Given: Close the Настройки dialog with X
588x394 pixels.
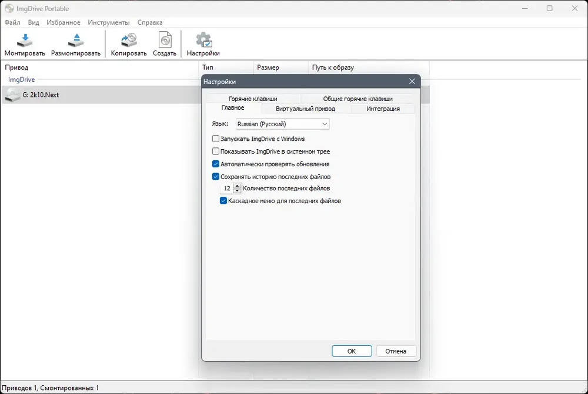Looking at the screenshot, I should pyautogui.click(x=412, y=81).
